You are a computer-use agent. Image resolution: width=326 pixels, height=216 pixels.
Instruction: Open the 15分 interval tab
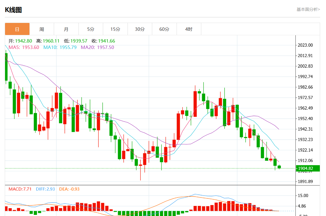point(115,29)
